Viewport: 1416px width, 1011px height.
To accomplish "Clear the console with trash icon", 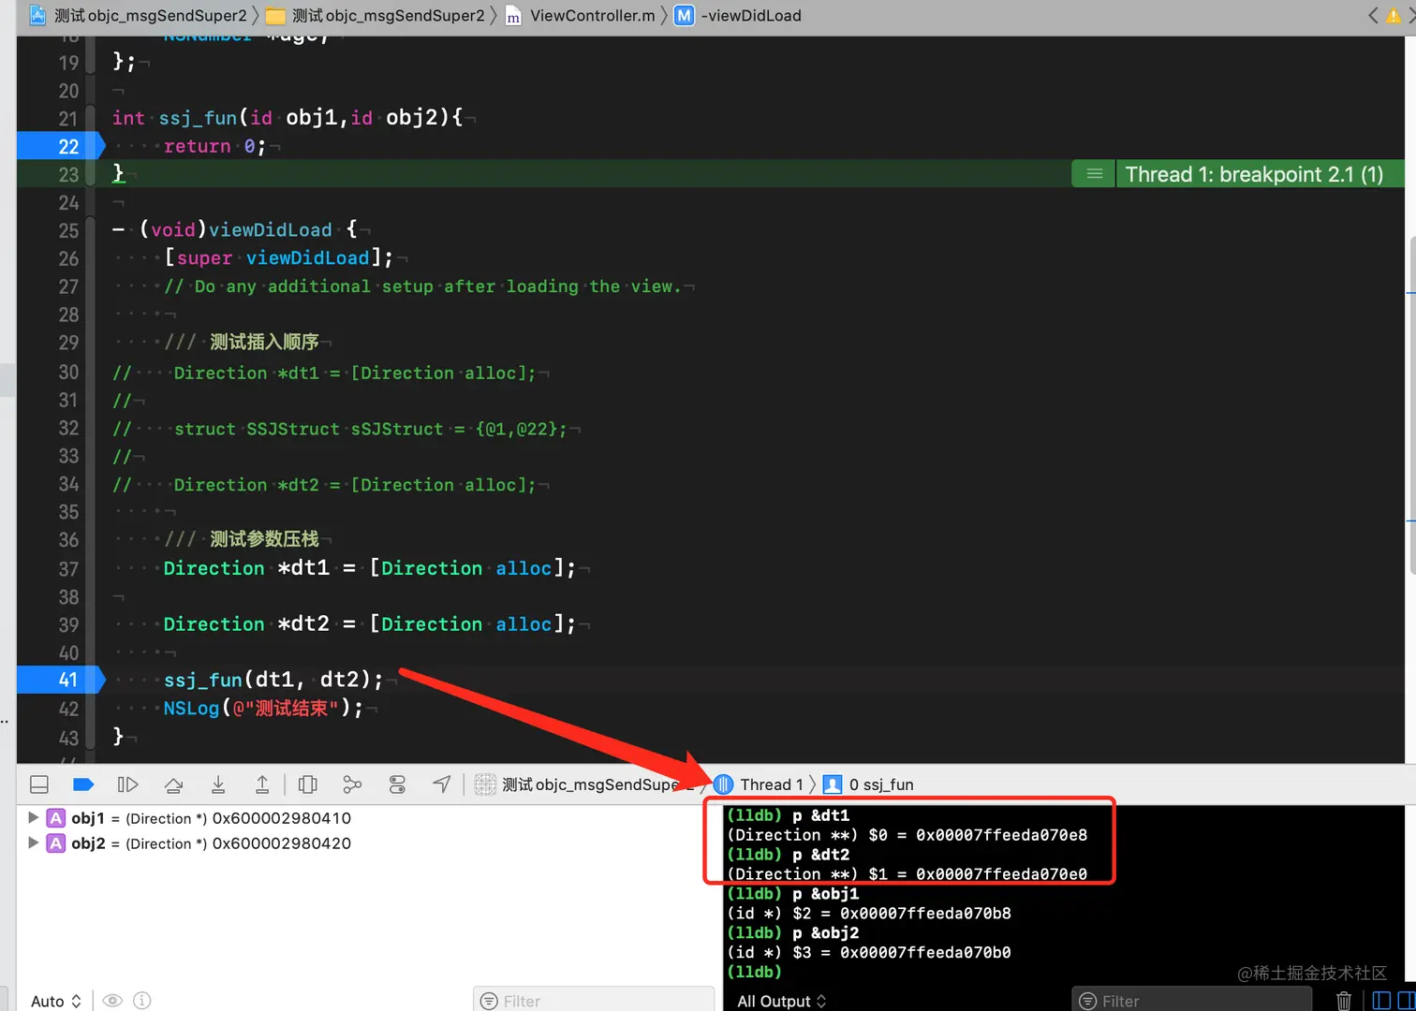I will [x=1343, y=1001].
